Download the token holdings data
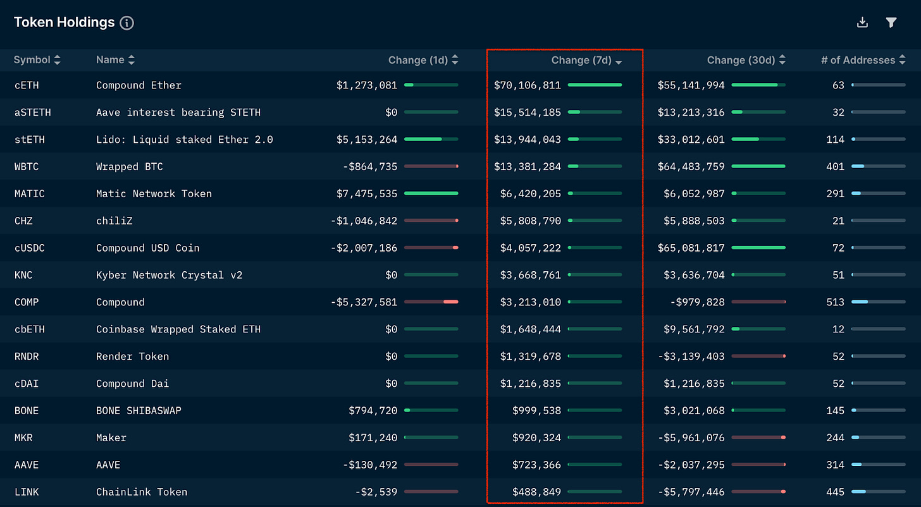The height and width of the screenshot is (507, 921). coord(862,23)
